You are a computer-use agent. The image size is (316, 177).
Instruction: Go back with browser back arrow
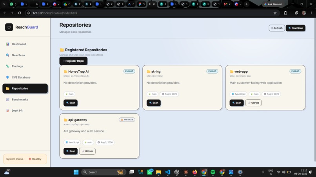pyautogui.click(x=5, y=13)
